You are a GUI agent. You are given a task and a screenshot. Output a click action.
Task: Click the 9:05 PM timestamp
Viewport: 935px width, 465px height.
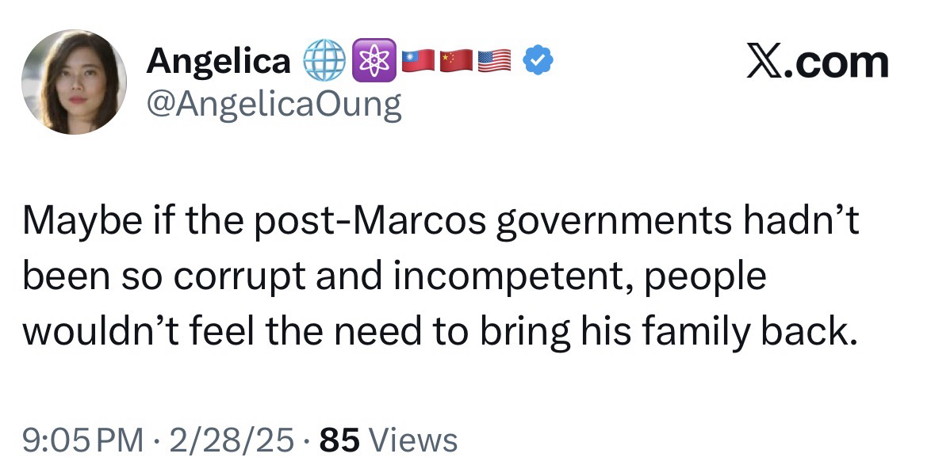[x=83, y=438]
